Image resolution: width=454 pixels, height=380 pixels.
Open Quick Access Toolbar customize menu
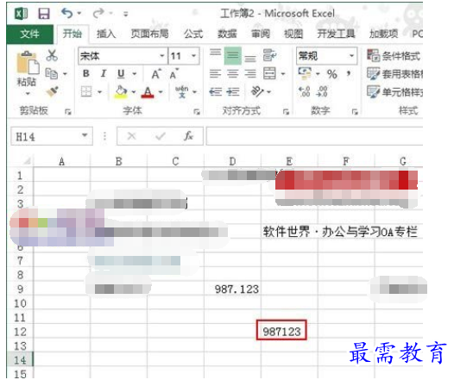click(125, 14)
